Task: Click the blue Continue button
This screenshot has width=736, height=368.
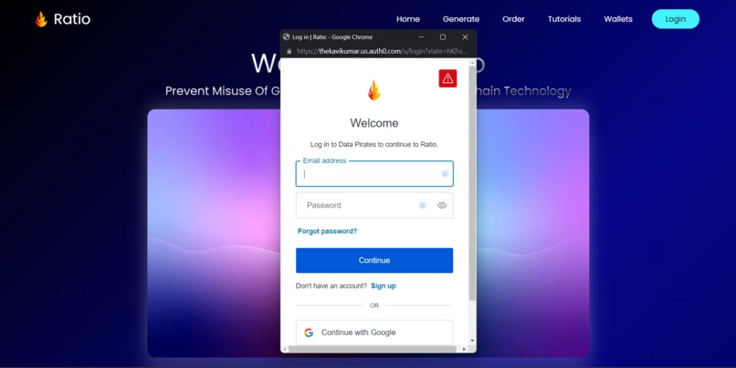Action: (374, 261)
